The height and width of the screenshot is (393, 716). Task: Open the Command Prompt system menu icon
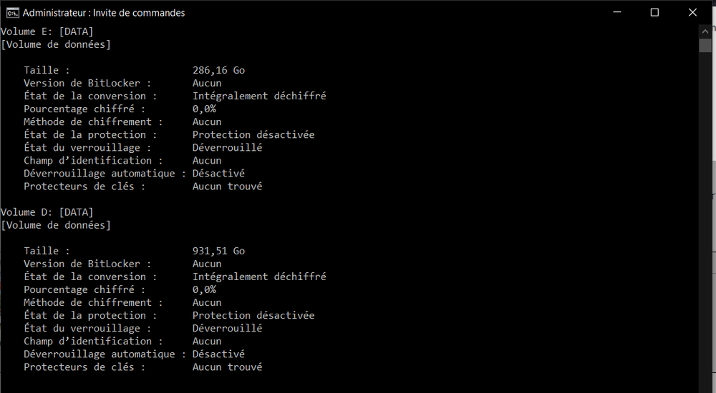pos(12,12)
